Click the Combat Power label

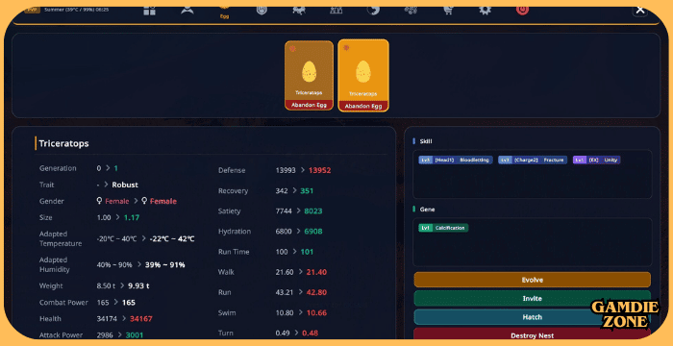63,303
